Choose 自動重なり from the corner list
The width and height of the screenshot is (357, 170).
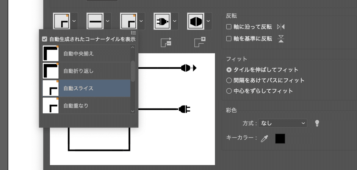tap(86, 106)
